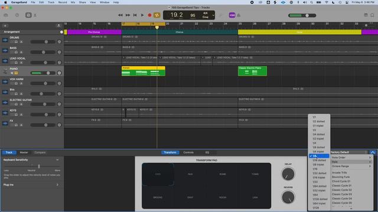Click the Fast Forward transport button
The width and height of the screenshot is (378, 212).
(128, 15)
